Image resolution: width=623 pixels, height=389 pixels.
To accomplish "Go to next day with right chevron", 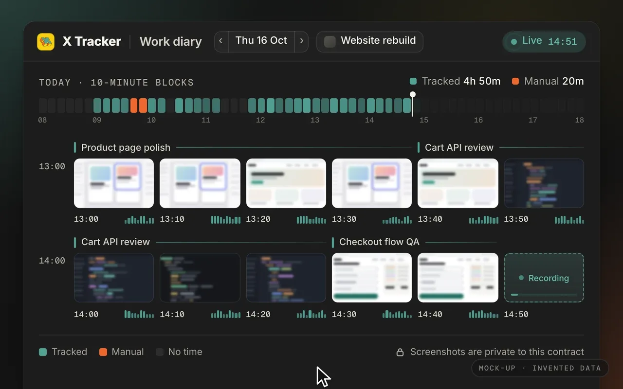I will click(301, 41).
